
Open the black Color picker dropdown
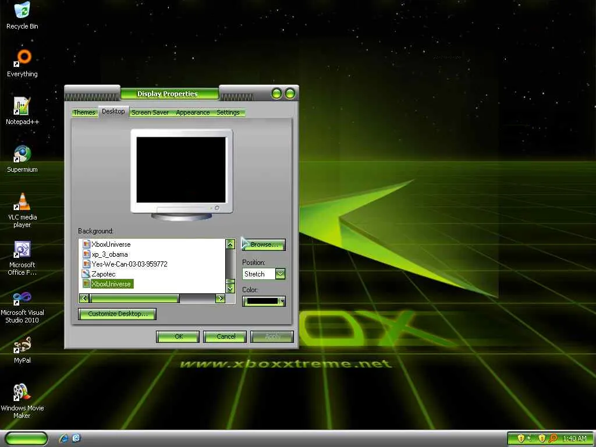tap(264, 301)
